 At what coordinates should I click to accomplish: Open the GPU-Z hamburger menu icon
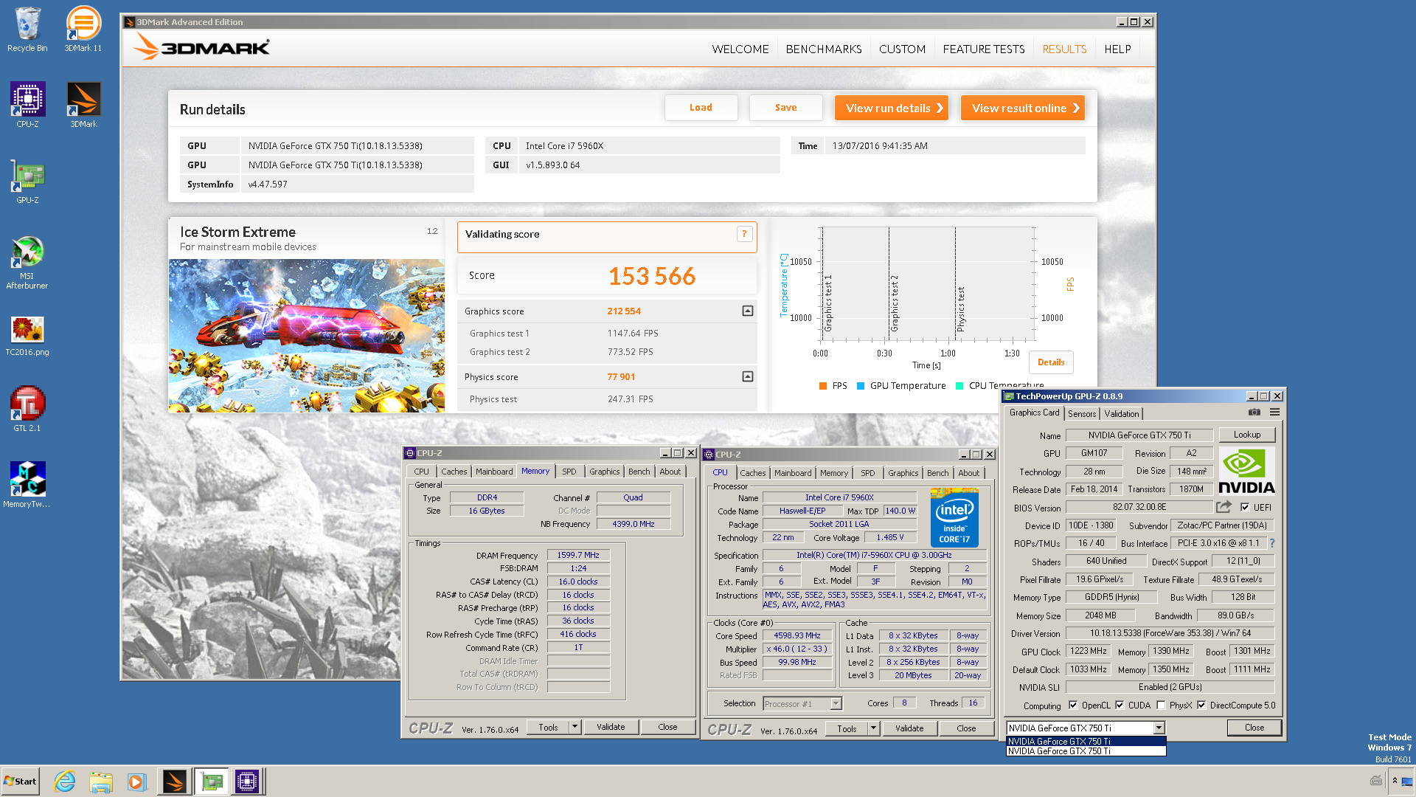pos(1274,413)
